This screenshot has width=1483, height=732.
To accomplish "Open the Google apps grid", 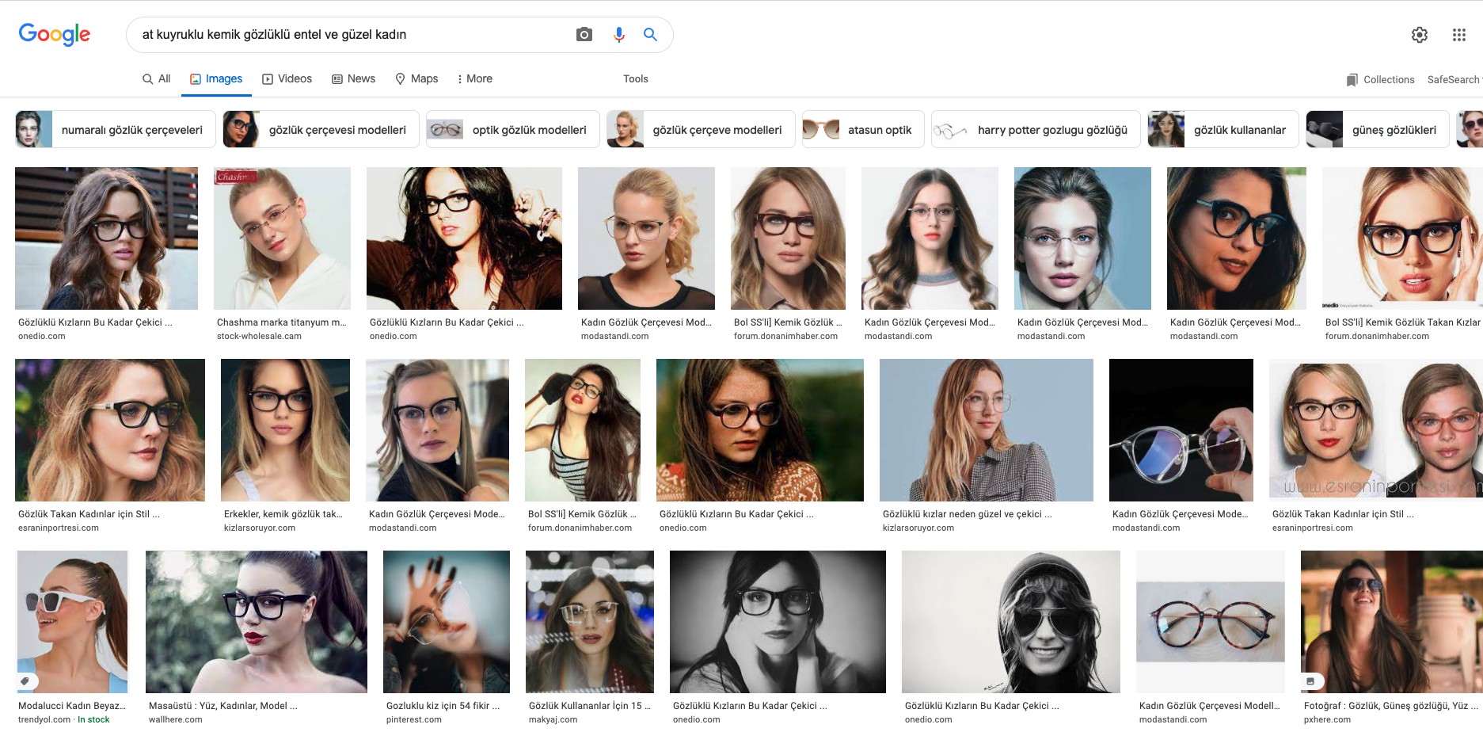I will (1459, 35).
